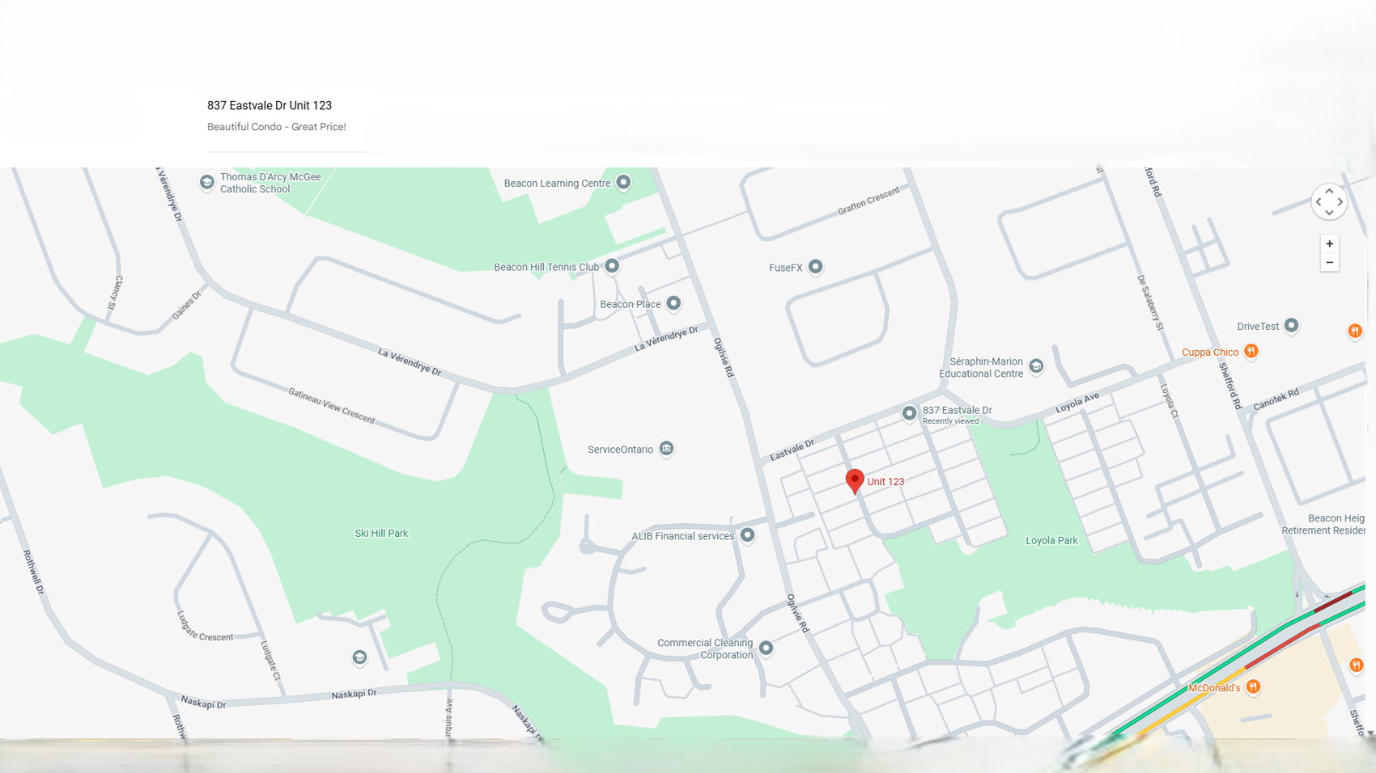Click the 837 Eastvale Dr recently viewed marker

[910, 414]
